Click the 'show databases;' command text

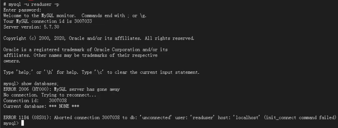click(40, 84)
